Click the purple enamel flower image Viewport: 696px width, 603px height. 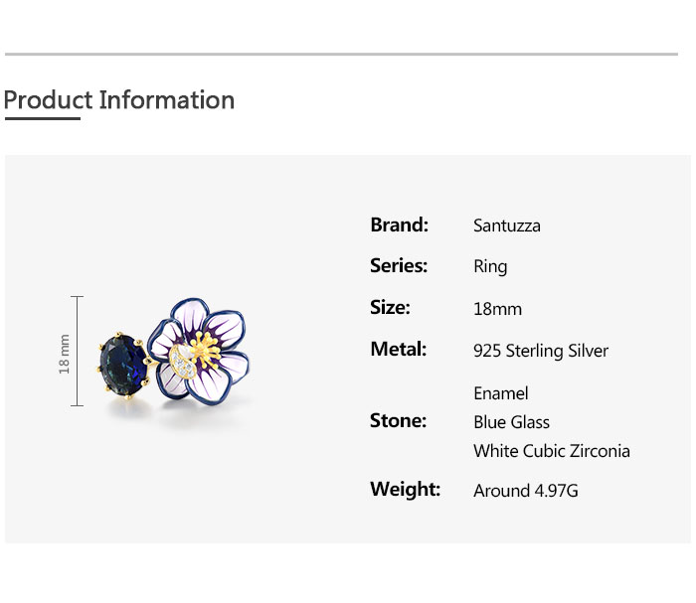[199, 350]
